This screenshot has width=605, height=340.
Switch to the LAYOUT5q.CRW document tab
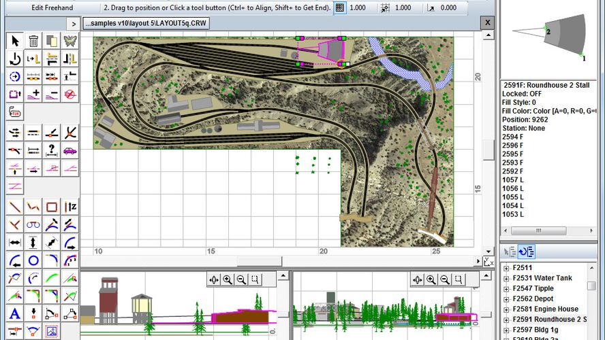pyautogui.click(x=146, y=23)
